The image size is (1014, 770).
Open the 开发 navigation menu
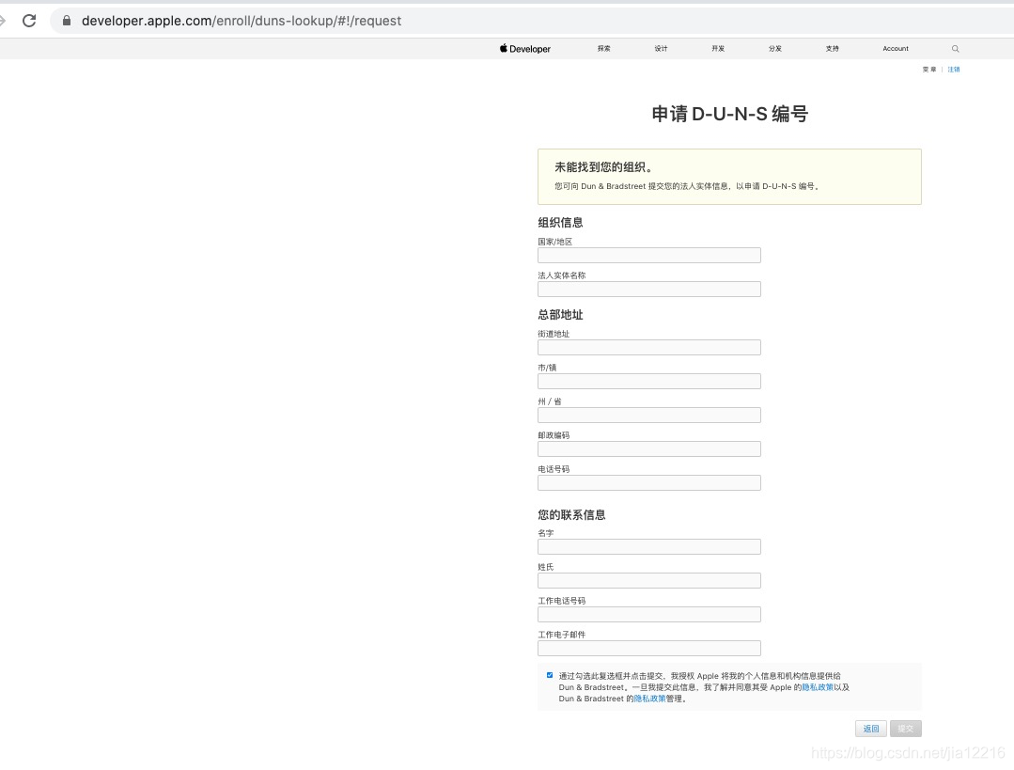click(x=717, y=48)
